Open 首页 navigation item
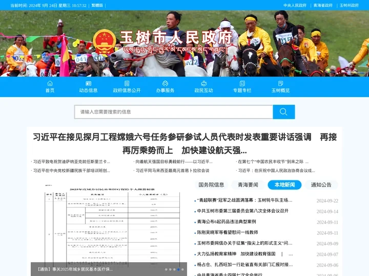This screenshot has width=369, height=276. click(x=50, y=90)
